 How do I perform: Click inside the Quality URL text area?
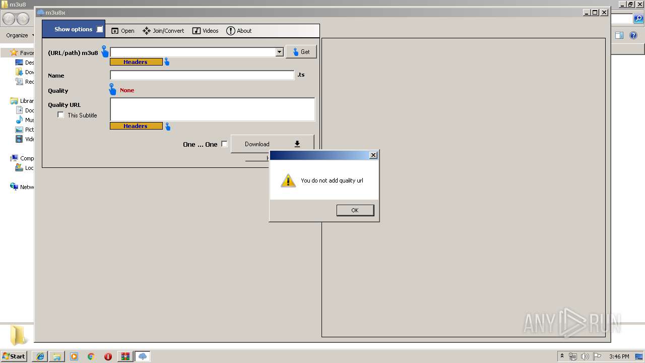pos(212,109)
